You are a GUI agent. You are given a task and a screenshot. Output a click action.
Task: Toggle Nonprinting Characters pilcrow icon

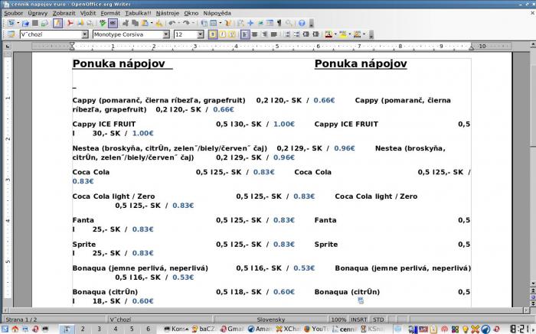pos(279,23)
